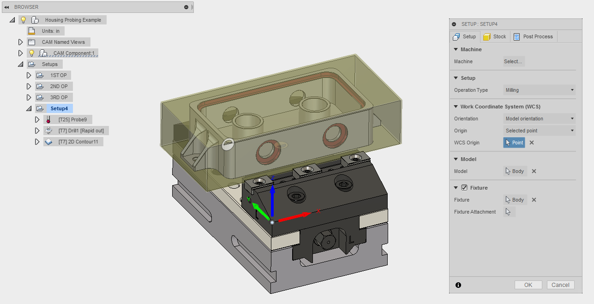
Task: Click OK to confirm the setup
Action: click(x=528, y=285)
